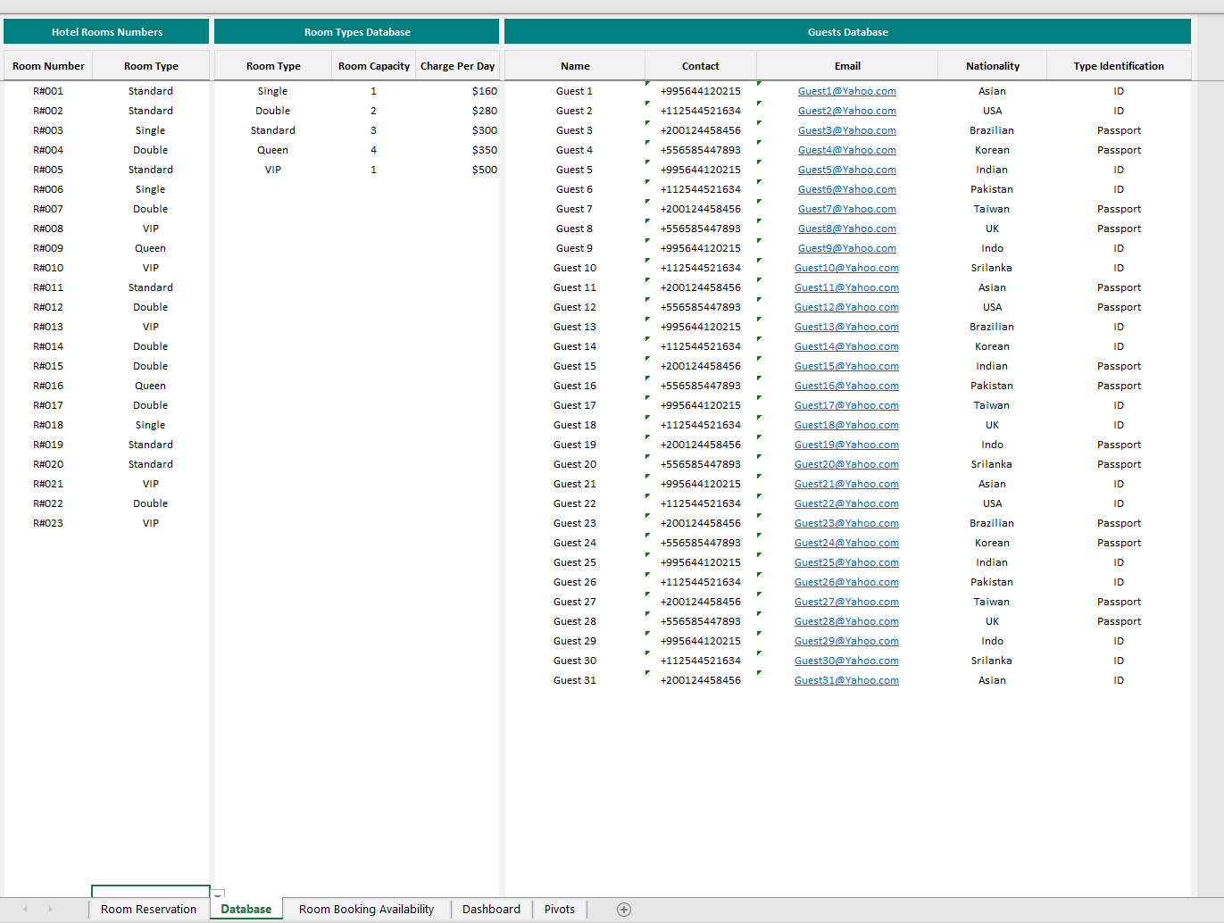Select the $300 charge cell
Screen dimensions: 1224x923
pos(457,130)
